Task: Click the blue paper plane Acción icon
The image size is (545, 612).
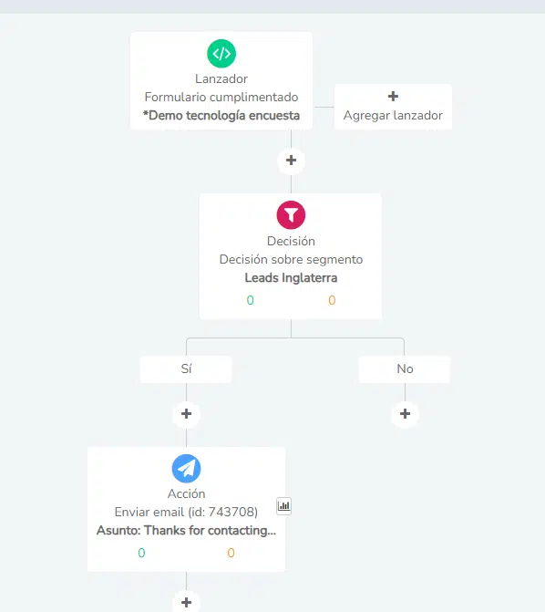Action: tap(187, 469)
